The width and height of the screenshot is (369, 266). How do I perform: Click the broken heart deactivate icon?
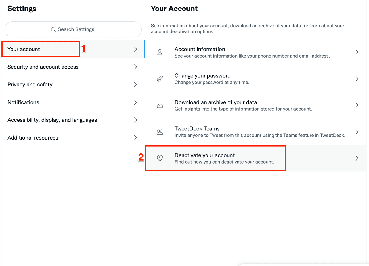(160, 158)
